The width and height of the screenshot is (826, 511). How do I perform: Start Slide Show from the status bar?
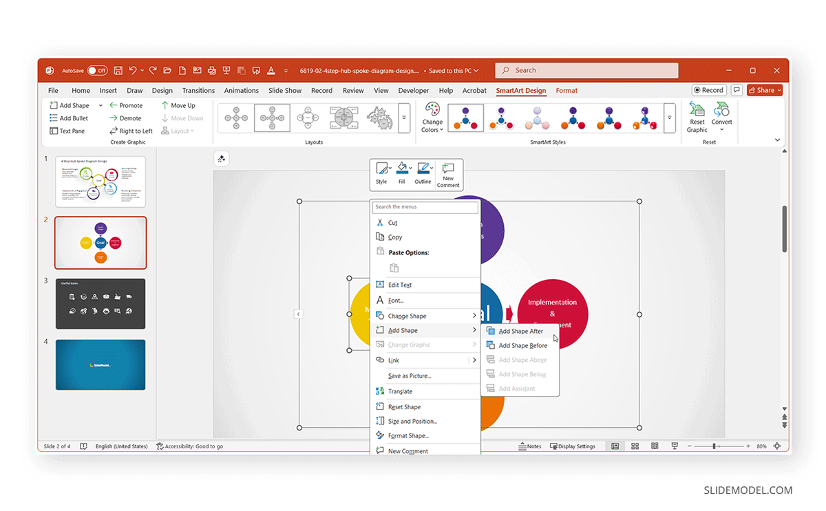tap(675, 446)
